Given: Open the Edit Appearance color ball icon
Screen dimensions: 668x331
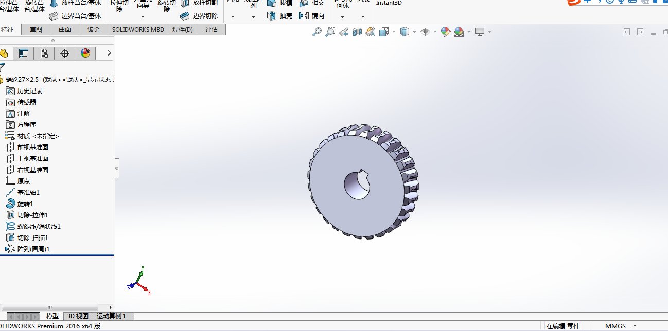Looking at the screenshot, I should 446,32.
